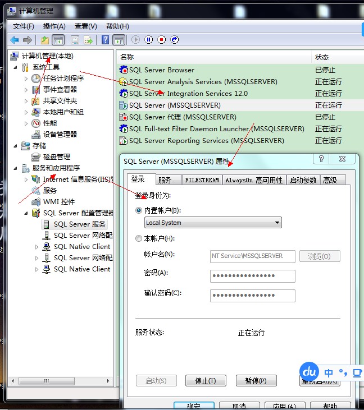Click the left tree horizontal scrollbar thumb
The width and height of the screenshot is (364, 410).
[x=47, y=381]
